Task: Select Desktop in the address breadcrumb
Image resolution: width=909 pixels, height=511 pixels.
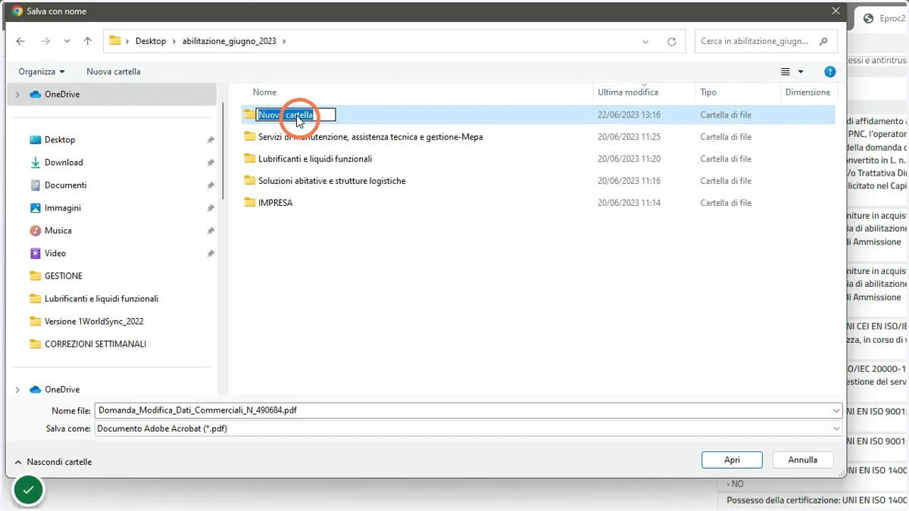Action: pos(151,41)
